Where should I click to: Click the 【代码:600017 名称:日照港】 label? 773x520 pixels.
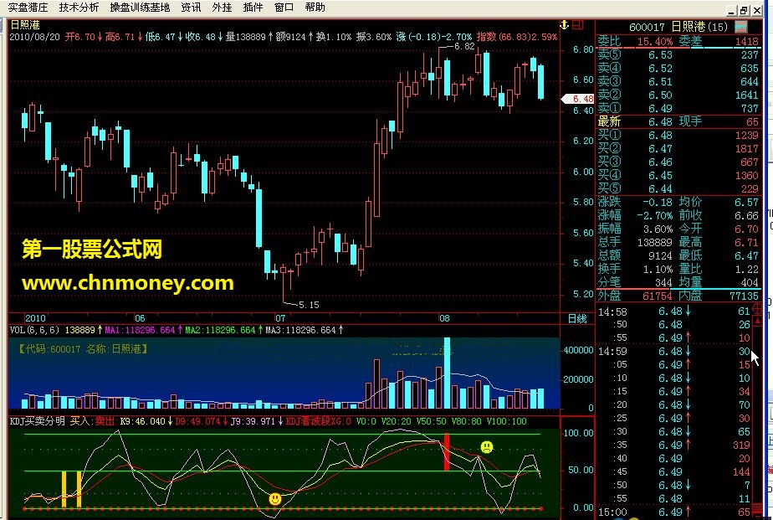pyautogui.click(x=84, y=349)
